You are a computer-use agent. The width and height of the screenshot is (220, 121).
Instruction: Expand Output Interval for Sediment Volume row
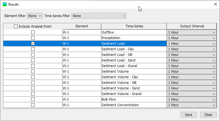[x=191, y=72]
